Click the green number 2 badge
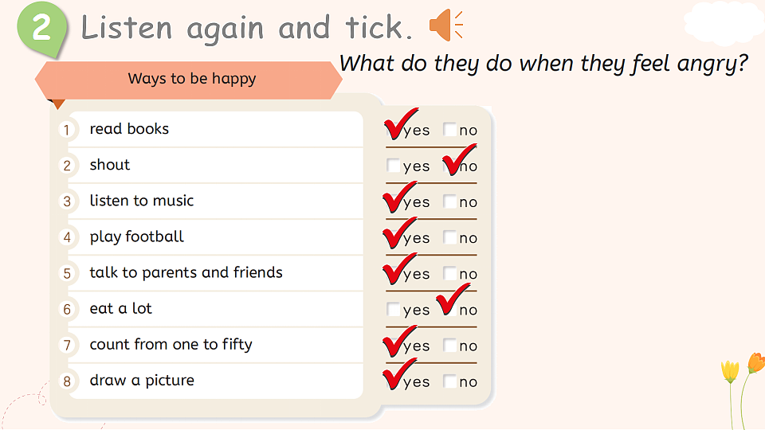This screenshot has height=430, width=765. 41,28
